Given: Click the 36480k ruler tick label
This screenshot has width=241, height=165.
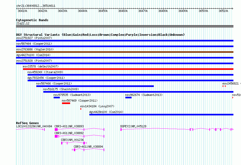Looking at the screenshot, I should pos(163,11).
